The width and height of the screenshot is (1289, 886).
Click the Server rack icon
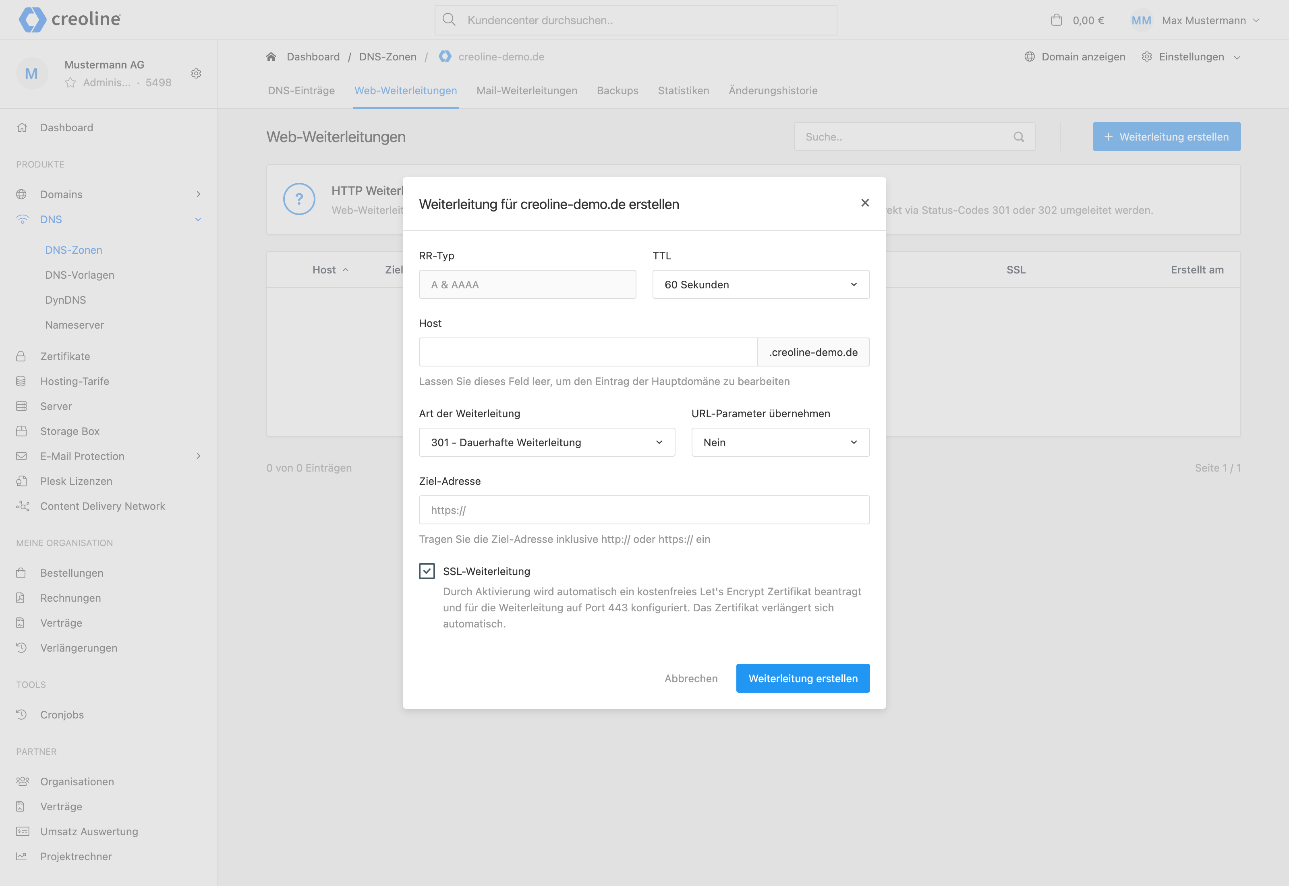21,406
